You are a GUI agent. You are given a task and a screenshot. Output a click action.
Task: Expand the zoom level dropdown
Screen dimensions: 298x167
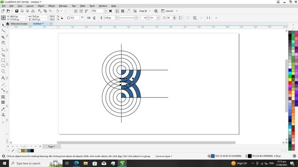(106, 11)
